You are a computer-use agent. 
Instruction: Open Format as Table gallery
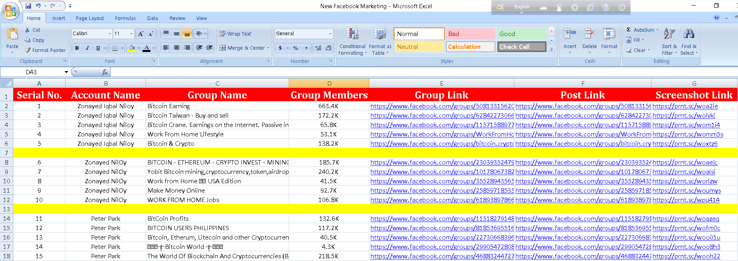click(x=380, y=42)
